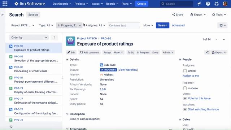Open the Type: All filter dropdown
Viewport: 231px width, 130px height.
[x=46, y=25]
